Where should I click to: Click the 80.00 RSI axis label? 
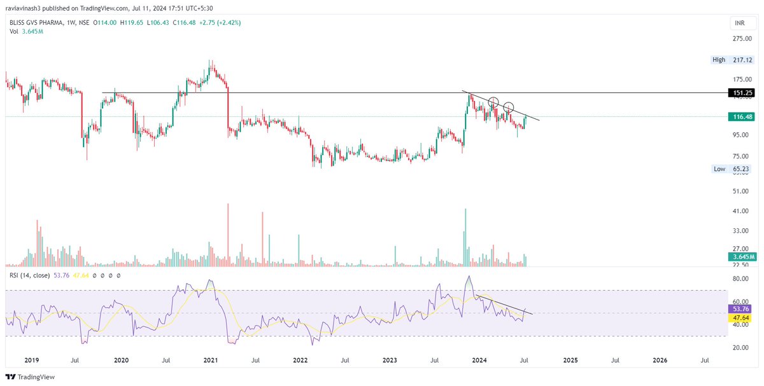click(x=741, y=279)
